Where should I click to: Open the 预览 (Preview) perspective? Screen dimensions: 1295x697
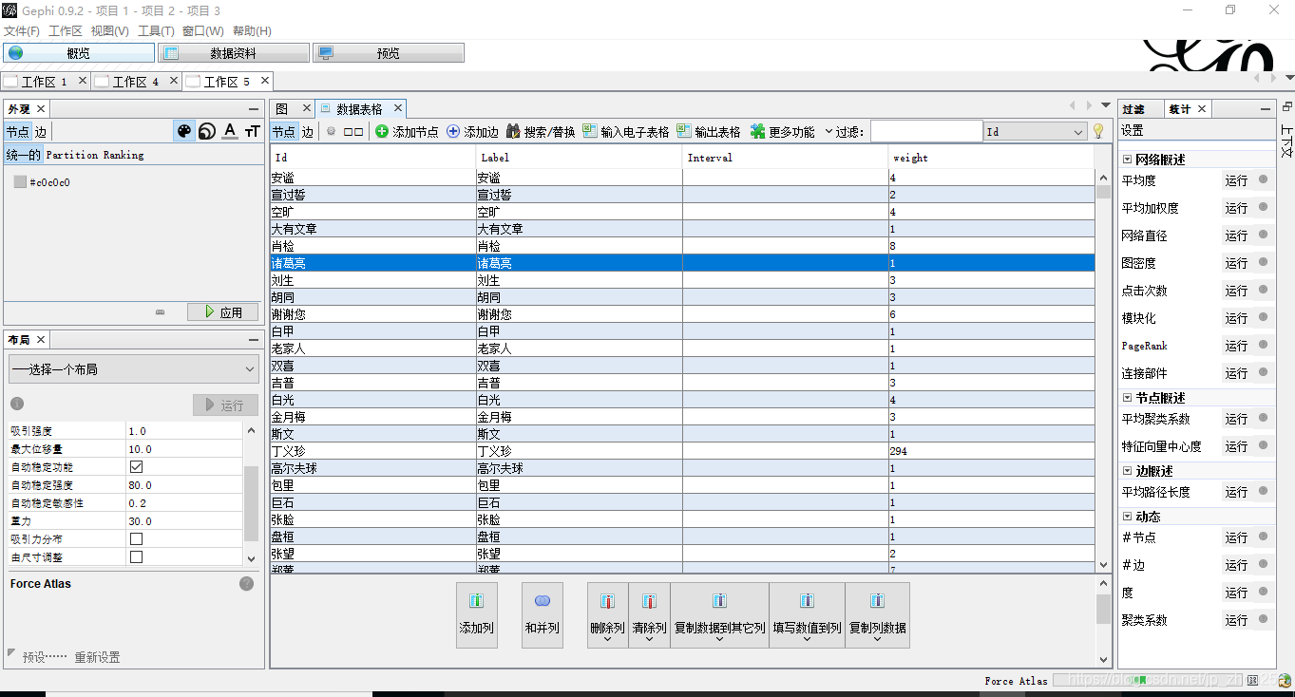click(x=389, y=53)
